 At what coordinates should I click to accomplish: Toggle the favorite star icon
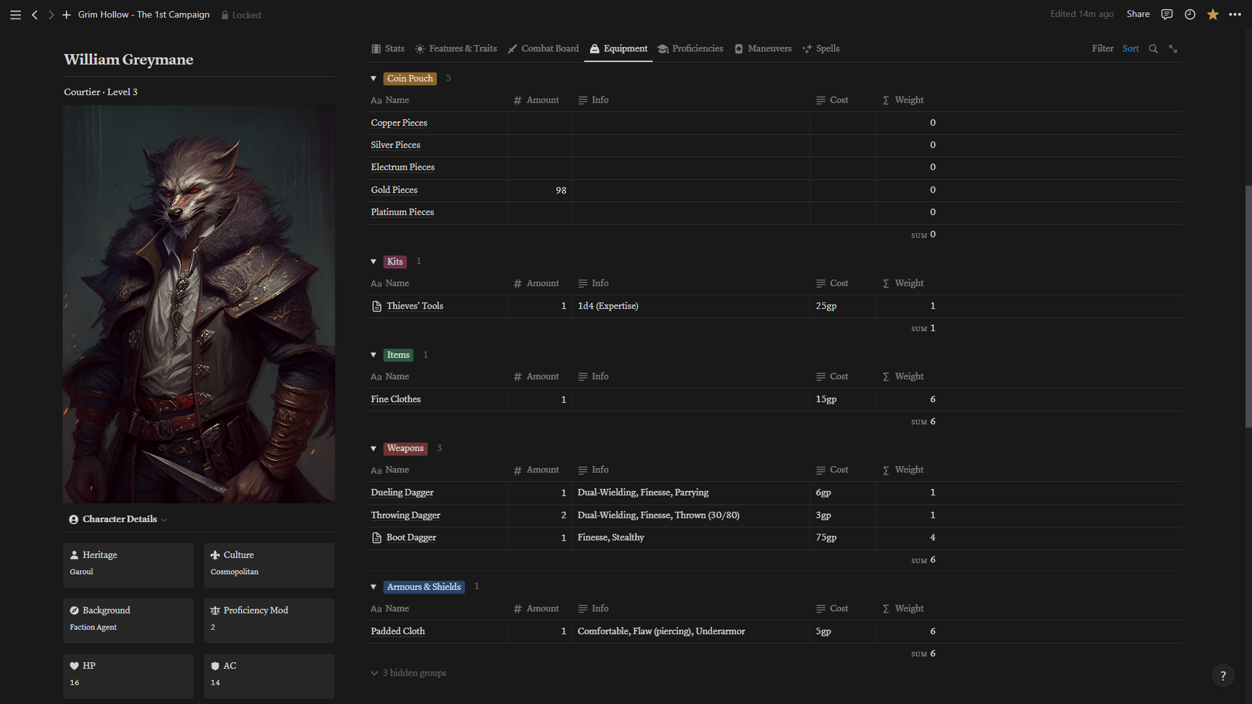click(1212, 14)
